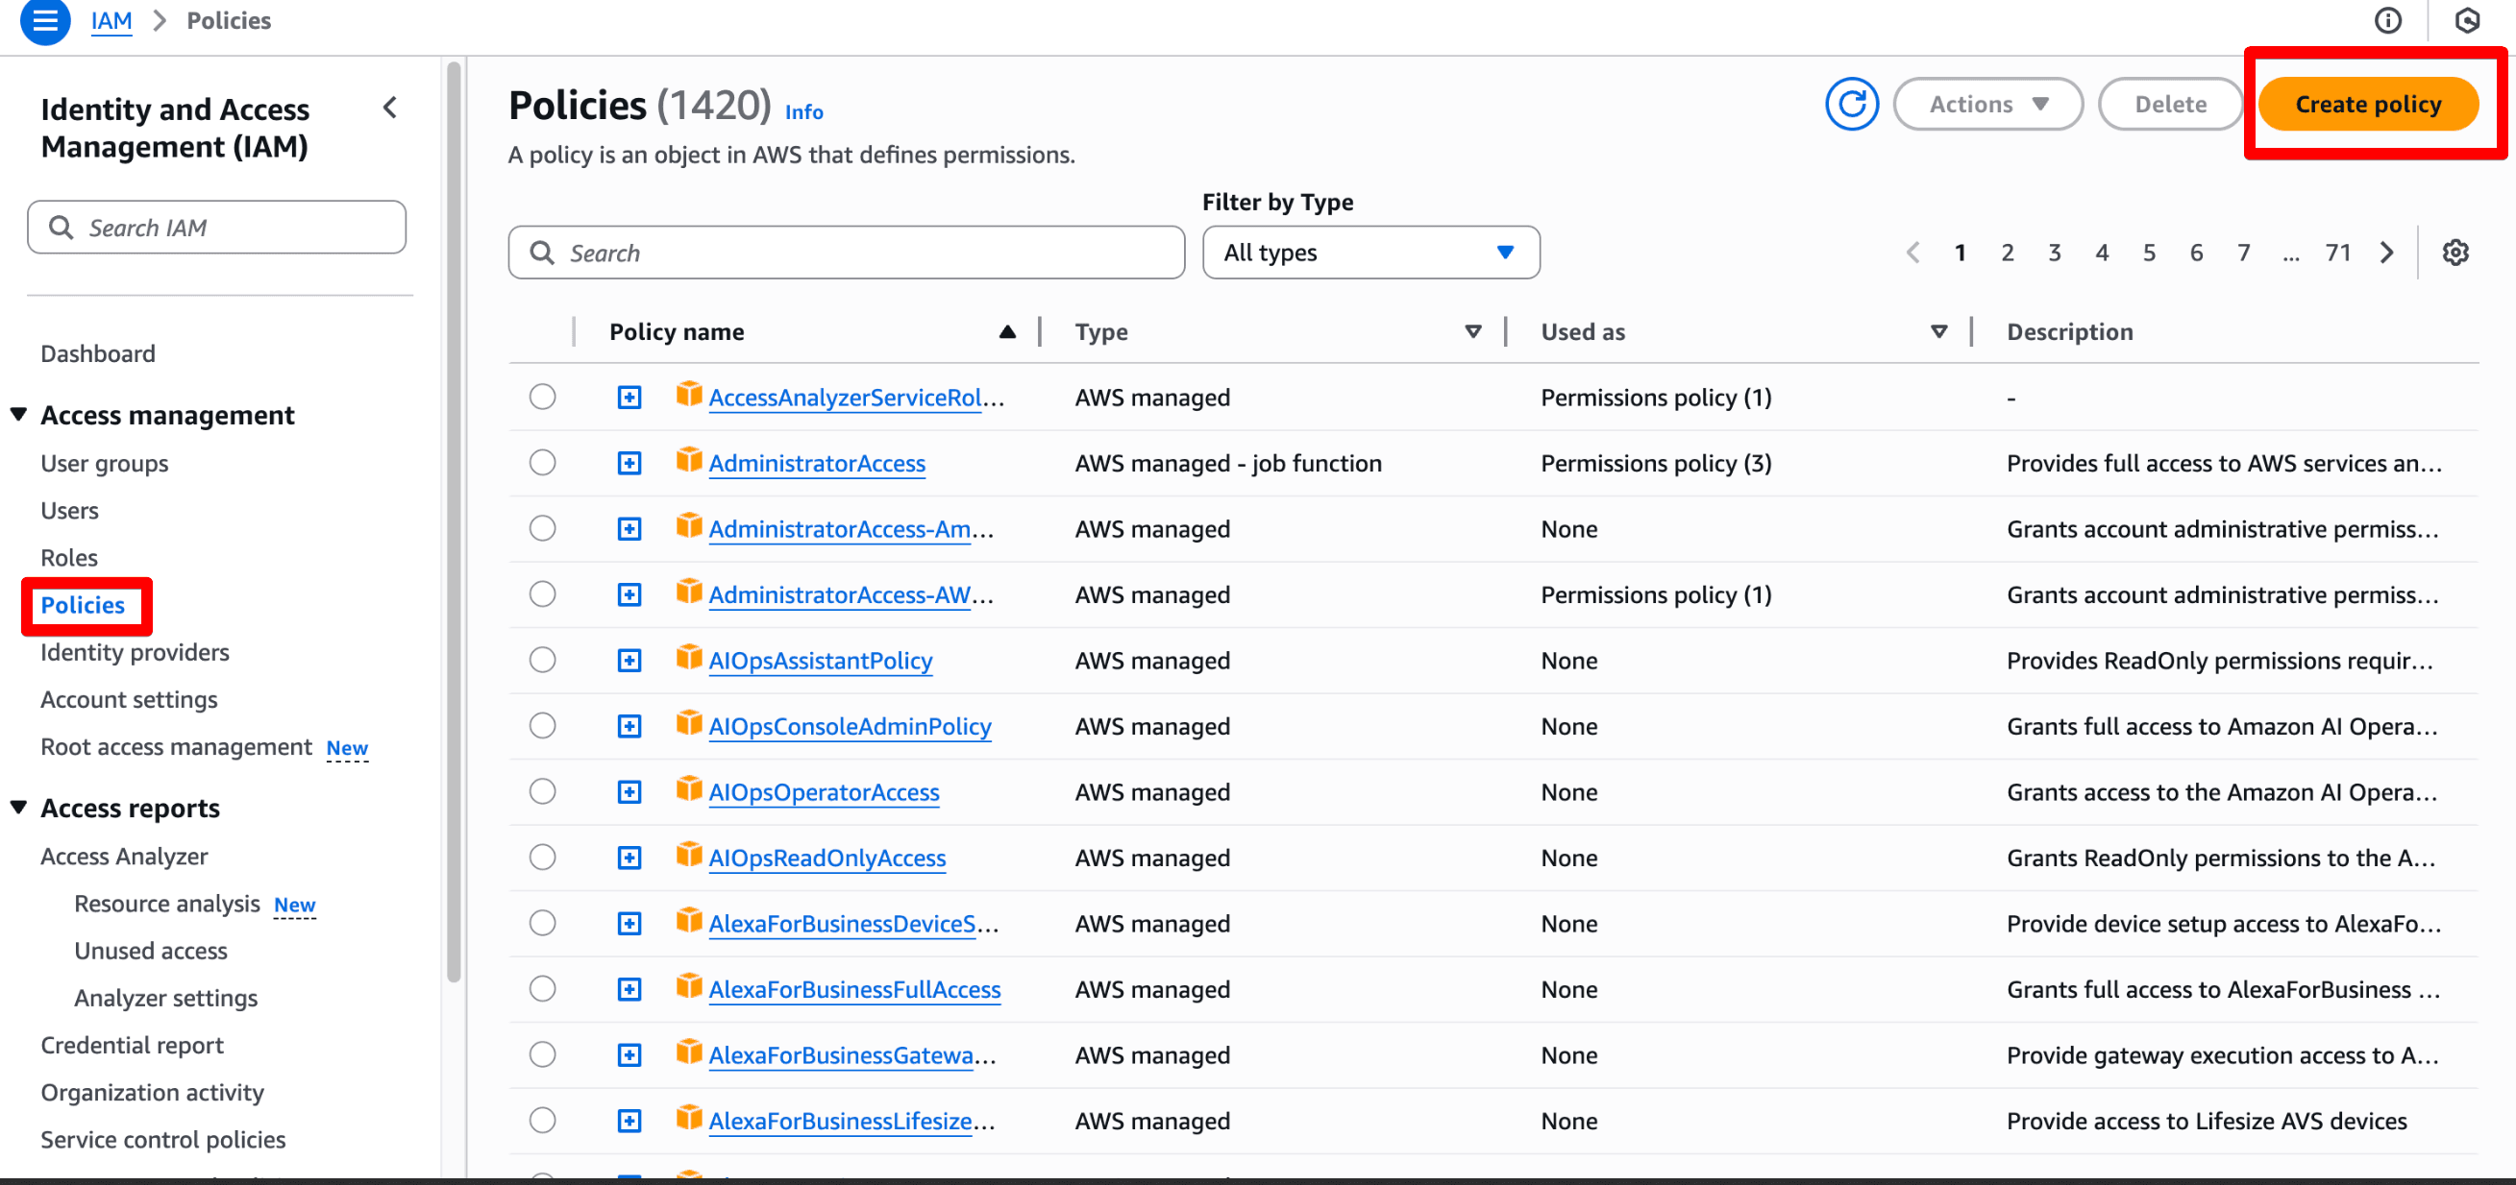Click the AlexaForBusinessGateway orange icon

pos(688,1052)
